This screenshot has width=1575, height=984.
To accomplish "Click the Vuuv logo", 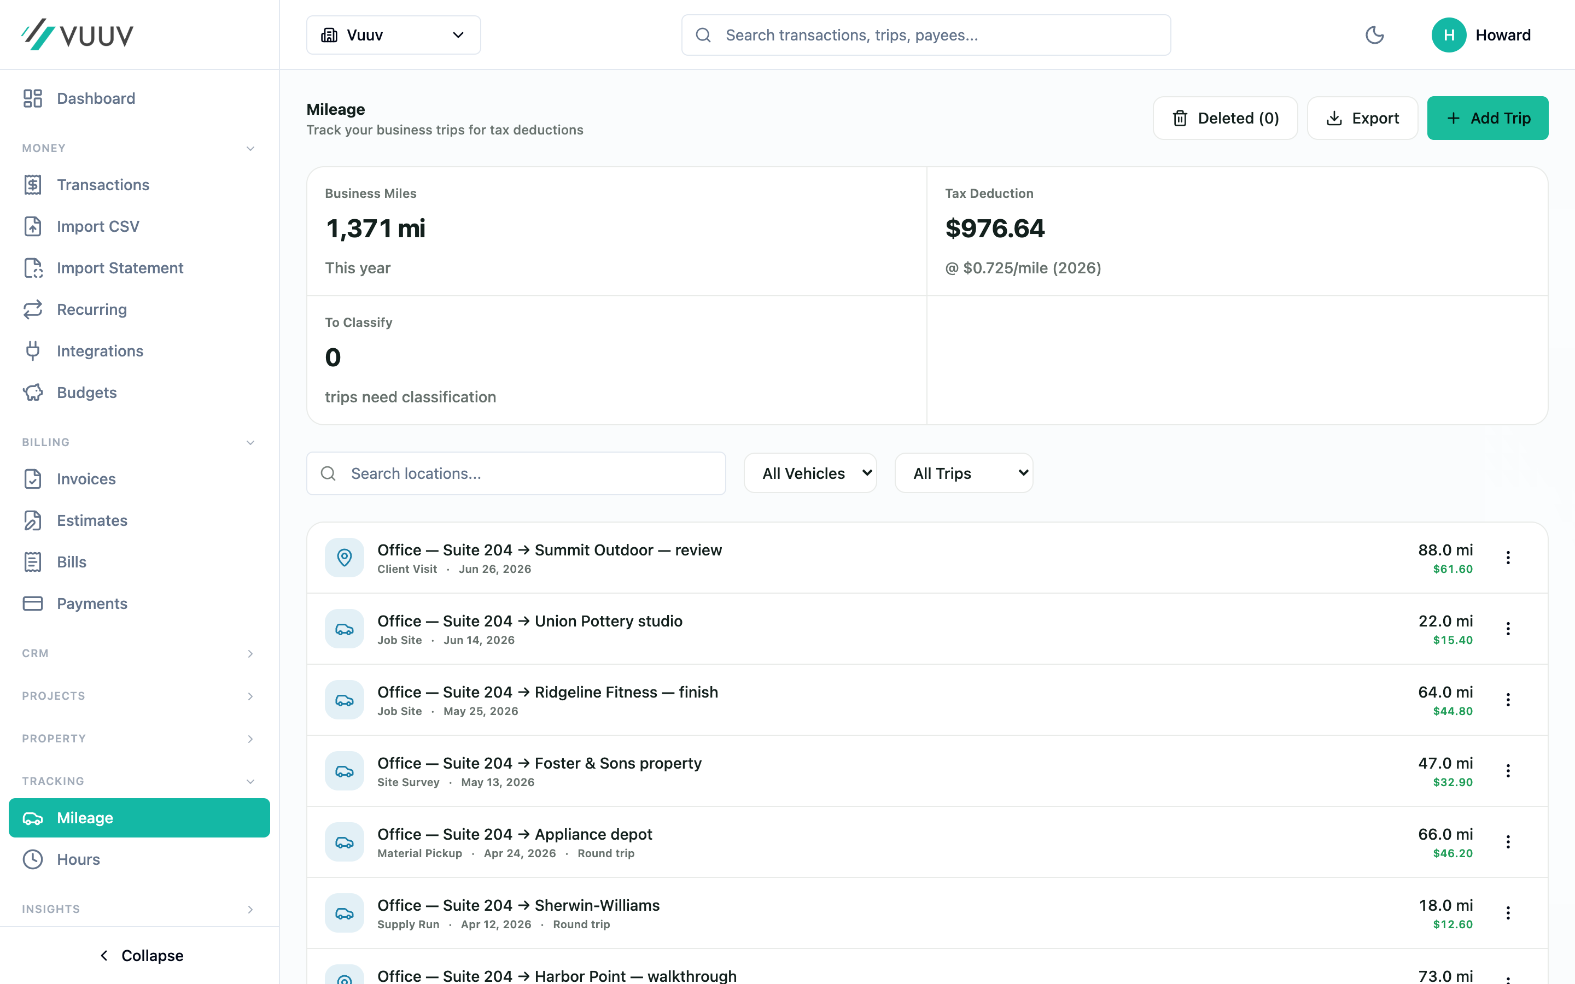I will [x=78, y=34].
